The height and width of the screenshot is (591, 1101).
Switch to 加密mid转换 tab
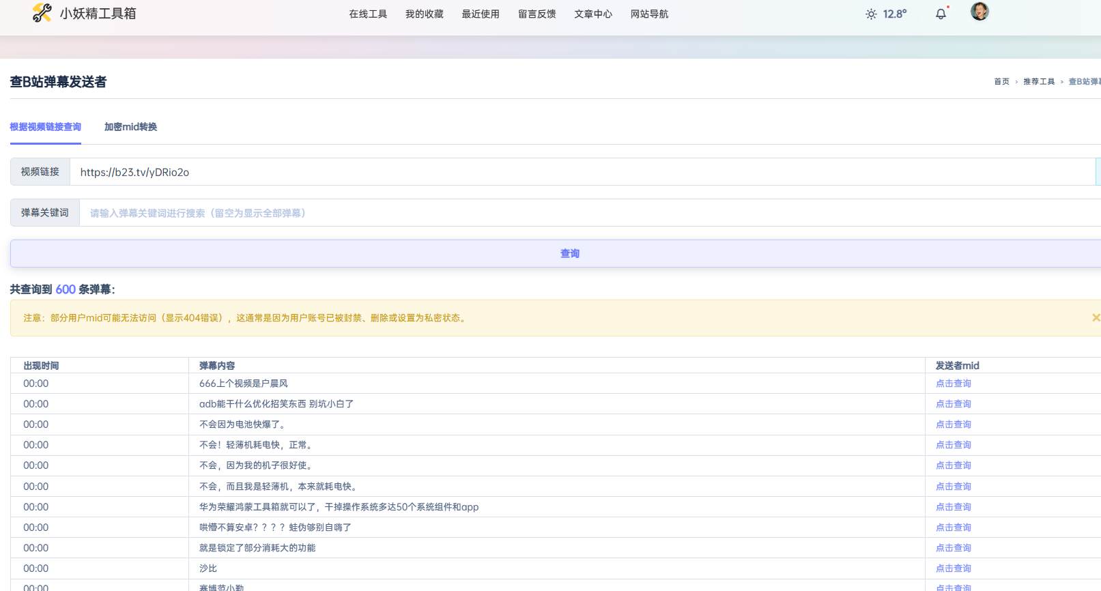pyautogui.click(x=130, y=127)
